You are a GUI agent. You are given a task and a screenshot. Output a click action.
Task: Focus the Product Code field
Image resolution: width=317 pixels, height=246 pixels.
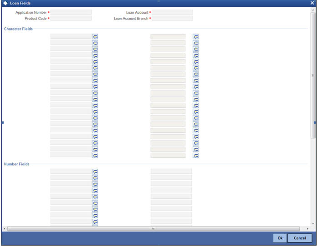[71, 18]
